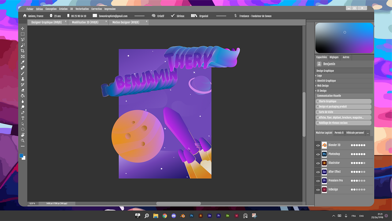Select the Polygonal Lasso tool
This screenshot has height=221, width=392.
click(23, 40)
